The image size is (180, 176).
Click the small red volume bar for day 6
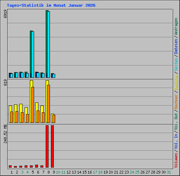pyautogui.click(x=37, y=166)
